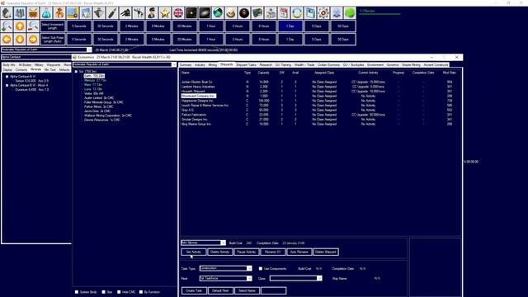Select the Jordan Electric Boat Co shipyard row
The width and height of the screenshot is (528, 297).
point(320,82)
